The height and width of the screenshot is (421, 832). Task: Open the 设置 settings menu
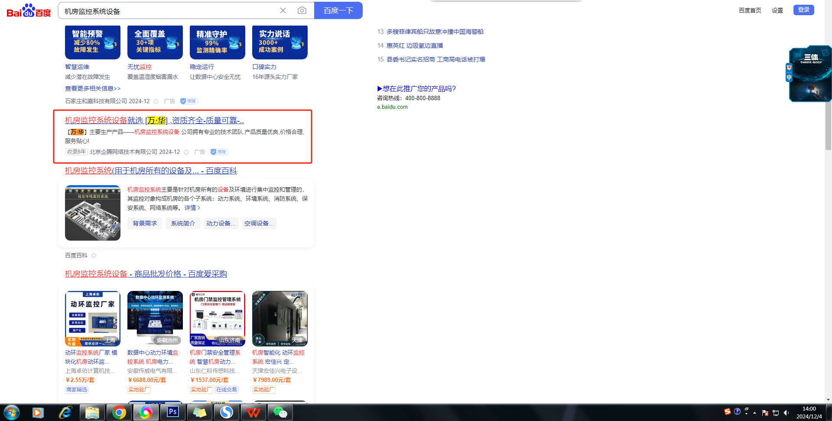[777, 10]
